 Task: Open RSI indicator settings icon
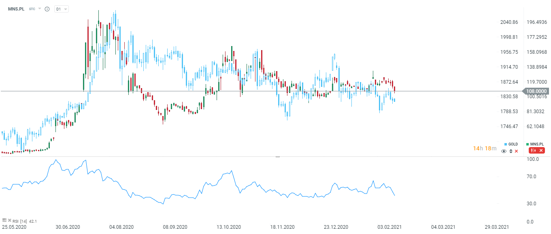coord(4,220)
